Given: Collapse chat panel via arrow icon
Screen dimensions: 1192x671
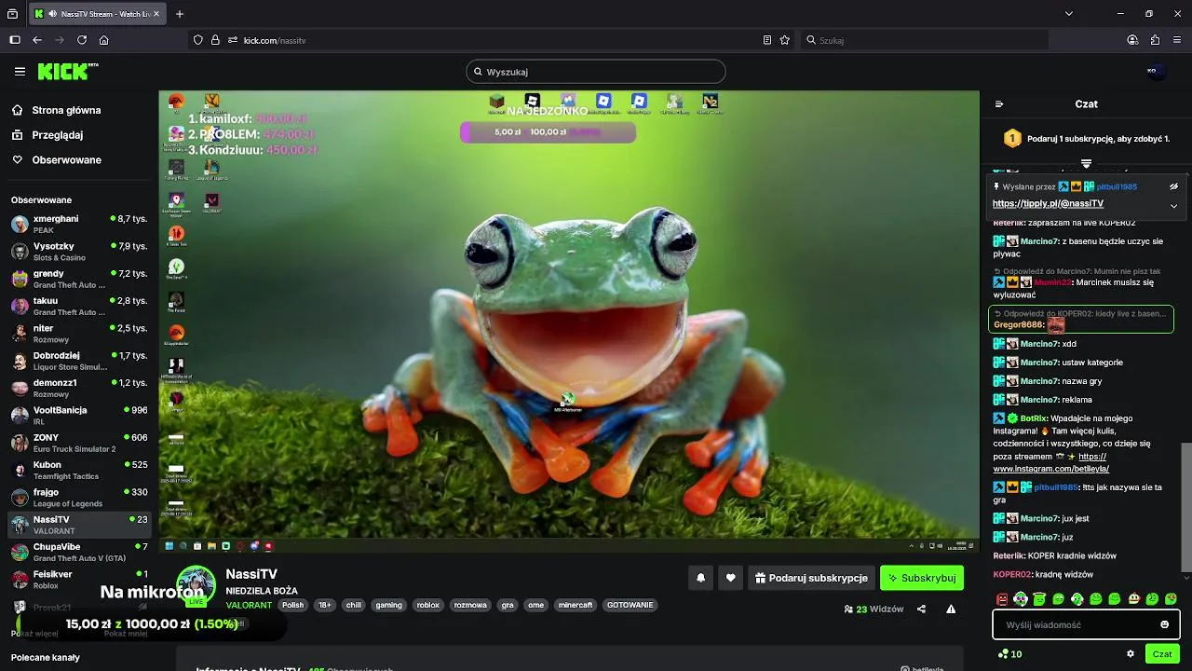Looking at the screenshot, I should point(999,104).
